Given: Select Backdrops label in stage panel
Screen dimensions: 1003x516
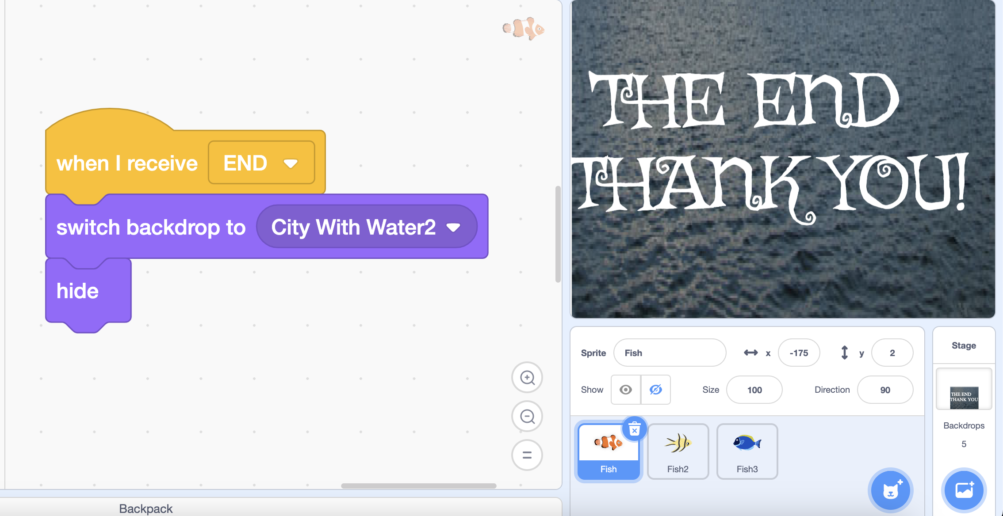Looking at the screenshot, I should 963,426.
